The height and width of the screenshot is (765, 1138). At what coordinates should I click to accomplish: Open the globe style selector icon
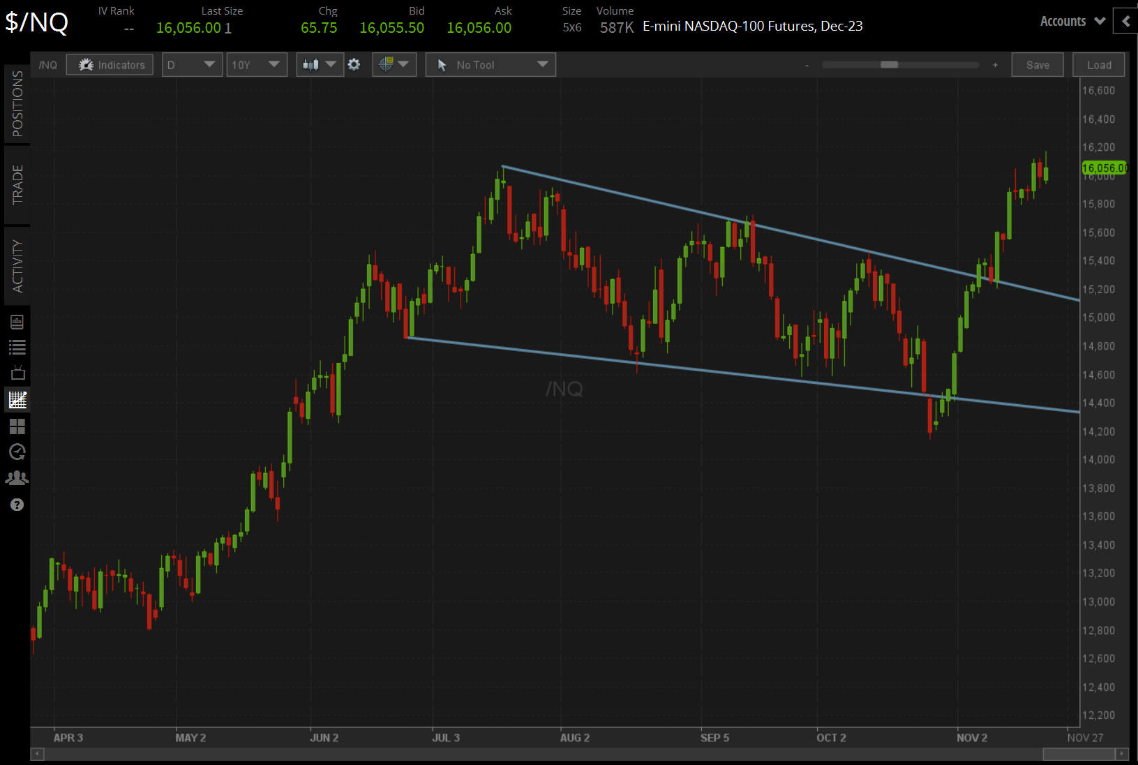click(389, 64)
